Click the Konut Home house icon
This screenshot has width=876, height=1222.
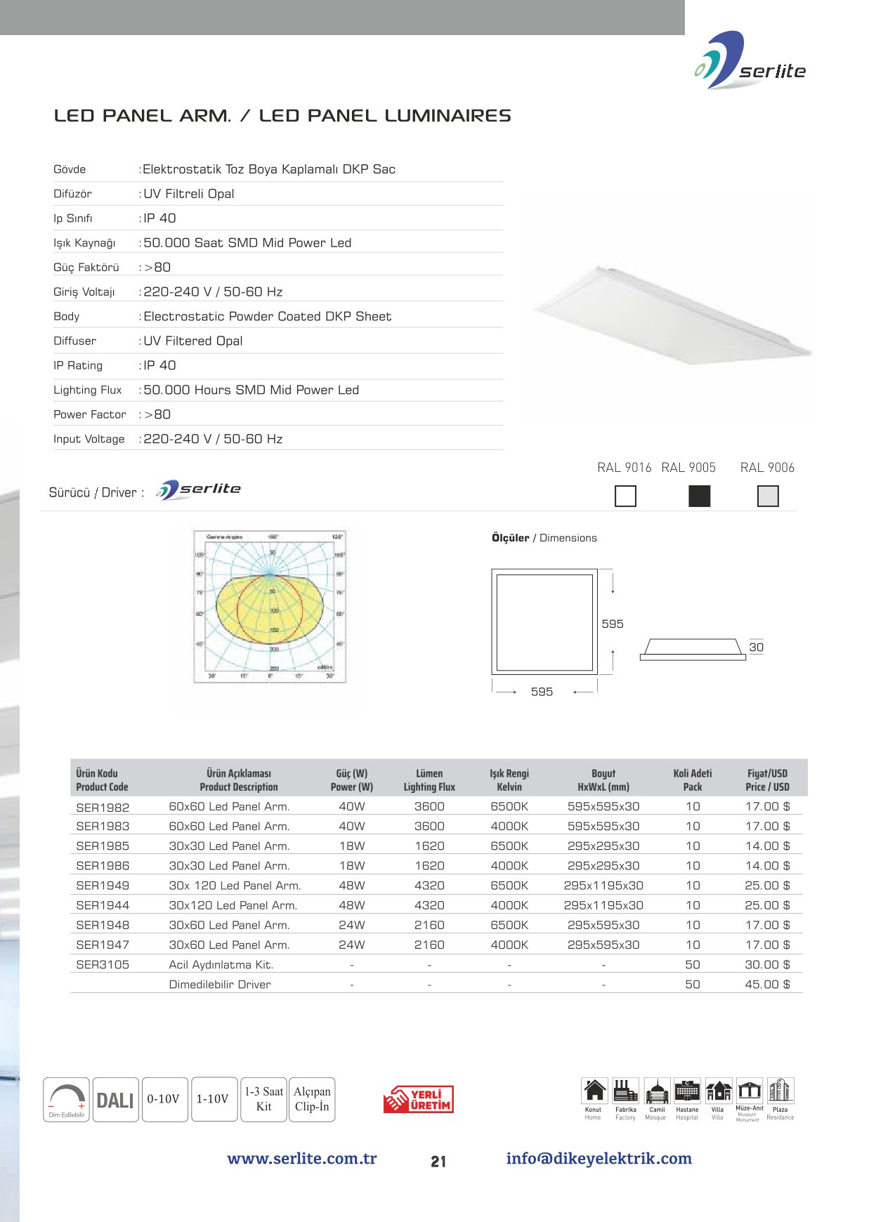[x=594, y=1091]
